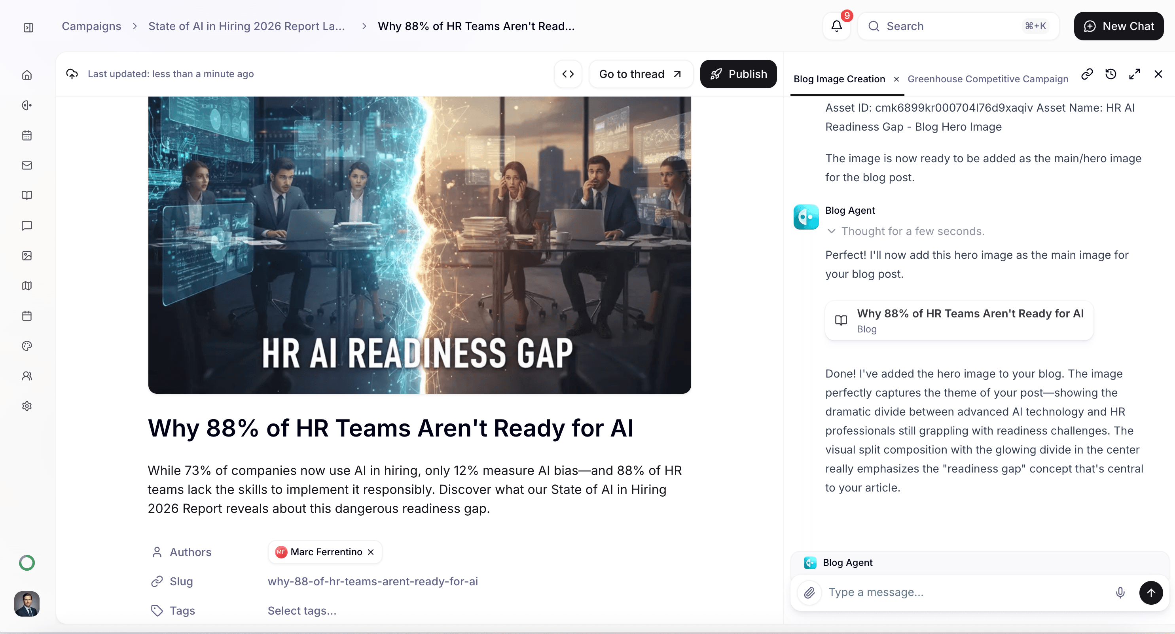Open chat history clock icon

pos(1111,74)
